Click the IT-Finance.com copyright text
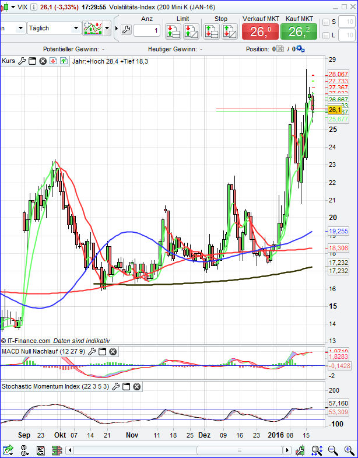 [26, 341]
